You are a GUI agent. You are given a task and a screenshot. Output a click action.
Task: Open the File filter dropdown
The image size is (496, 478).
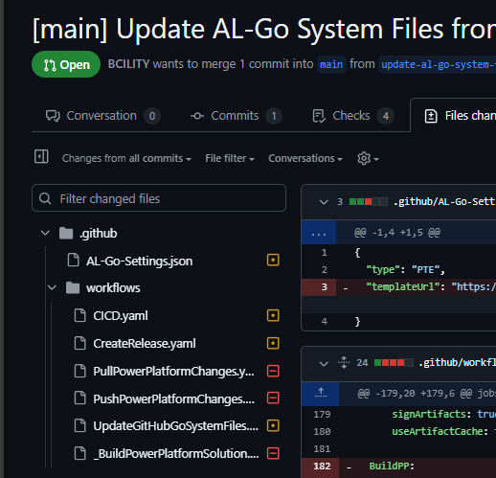point(230,158)
